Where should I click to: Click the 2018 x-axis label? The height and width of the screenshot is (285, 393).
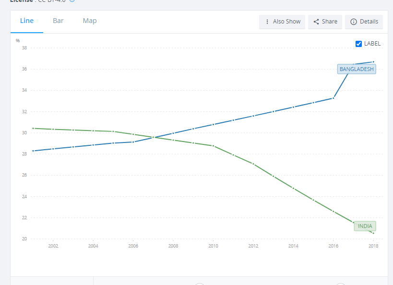373,246
